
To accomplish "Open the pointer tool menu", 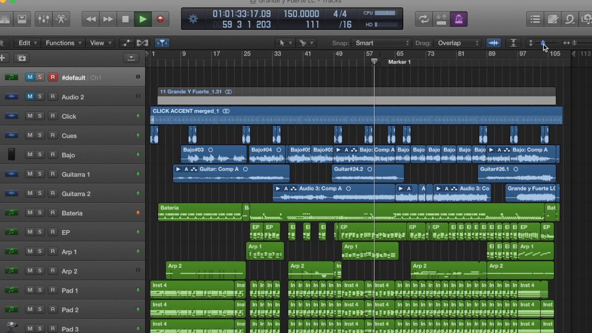I will [x=285, y=43].
